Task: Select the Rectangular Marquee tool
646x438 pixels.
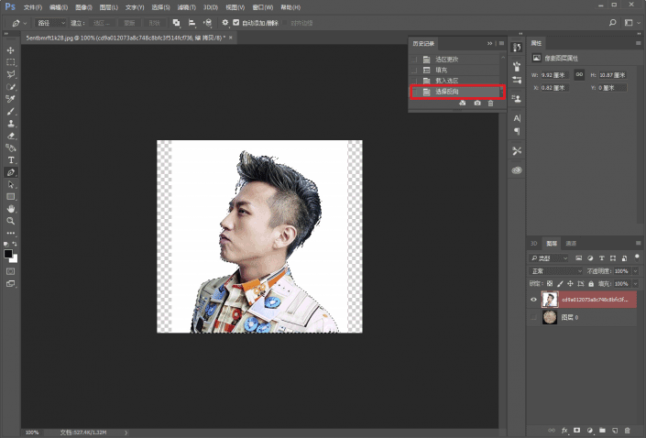Action: (11, 62)
